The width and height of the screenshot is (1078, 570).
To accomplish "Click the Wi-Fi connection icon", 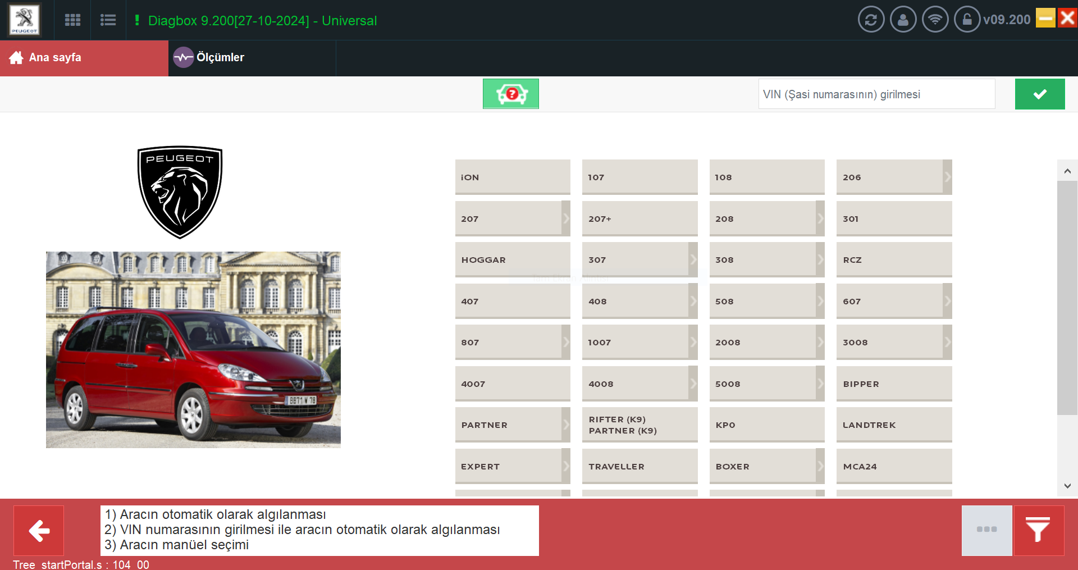I will 935,20.
